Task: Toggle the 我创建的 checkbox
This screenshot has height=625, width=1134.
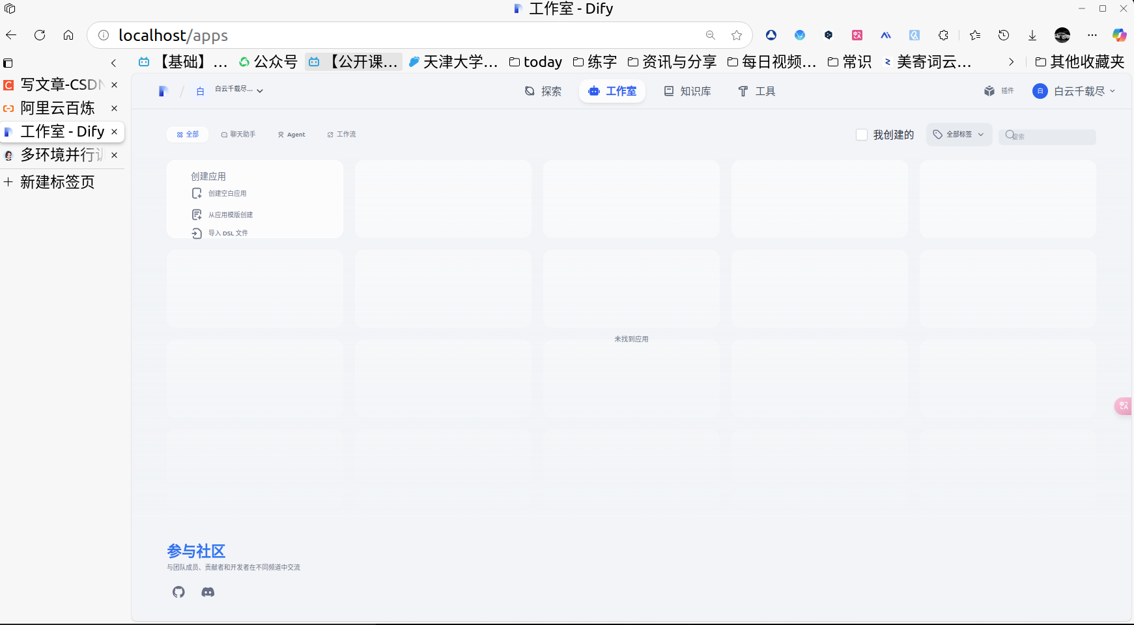Action: (862, 135)
